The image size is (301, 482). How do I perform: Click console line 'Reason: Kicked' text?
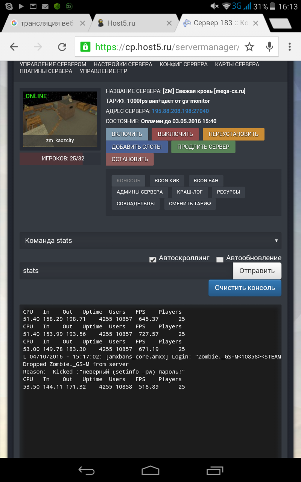(x=104, y=372)
